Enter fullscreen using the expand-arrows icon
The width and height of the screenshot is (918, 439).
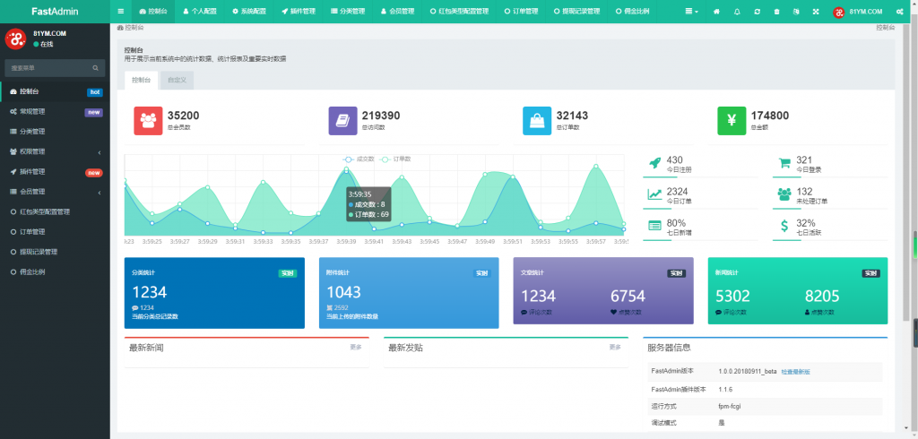click(816, 11)
